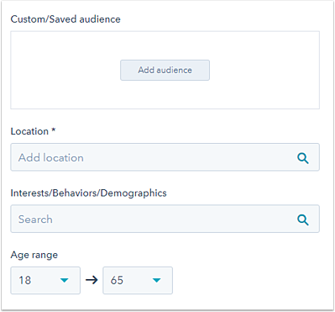The image size is (335, 312).
Task: Click the Add location placeholder text
Action: (51, 157)
